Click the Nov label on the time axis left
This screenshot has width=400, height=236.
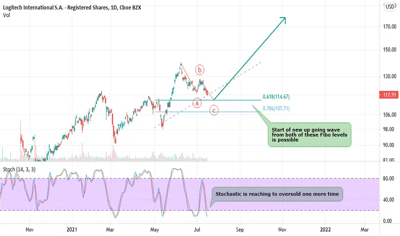pyautogui.click(x=30, y=230)
